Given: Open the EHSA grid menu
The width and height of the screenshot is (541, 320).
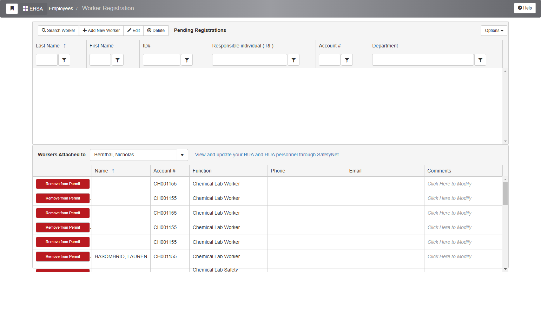Looking at the screenshot, I should pyautogui.click(x=33, y=8).
